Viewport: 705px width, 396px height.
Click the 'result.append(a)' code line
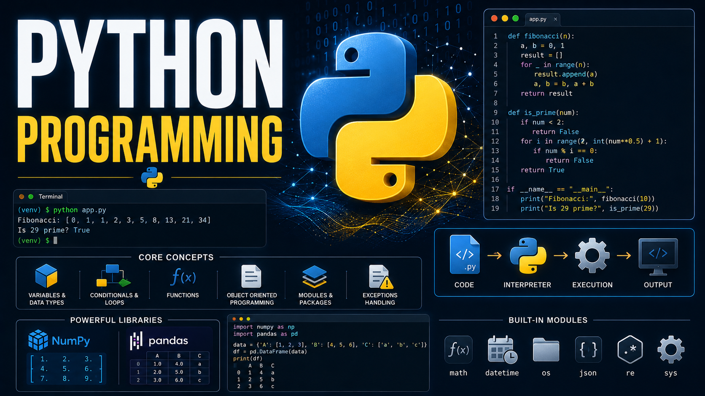pyautogui.click(x=565, y=74)
